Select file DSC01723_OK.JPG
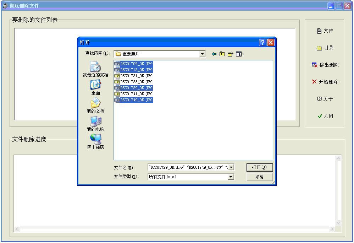The width and height of the screenshot is (354, 243). point(134,82)
